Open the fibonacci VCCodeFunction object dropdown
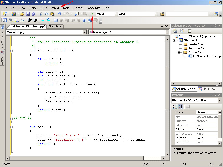The height and width of the screenshot is (167, 223). click(x=220, y=100)
